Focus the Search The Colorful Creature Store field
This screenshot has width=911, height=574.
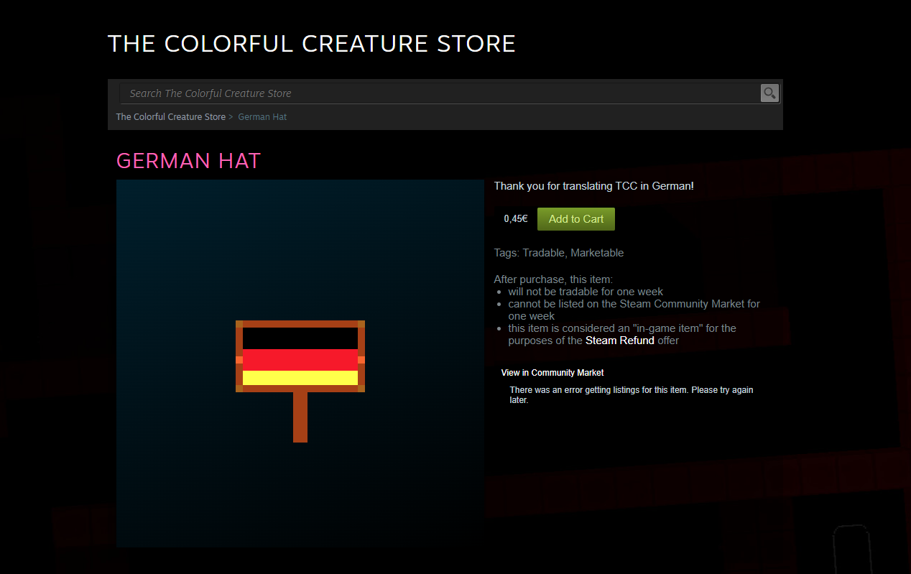click(440, 93)
